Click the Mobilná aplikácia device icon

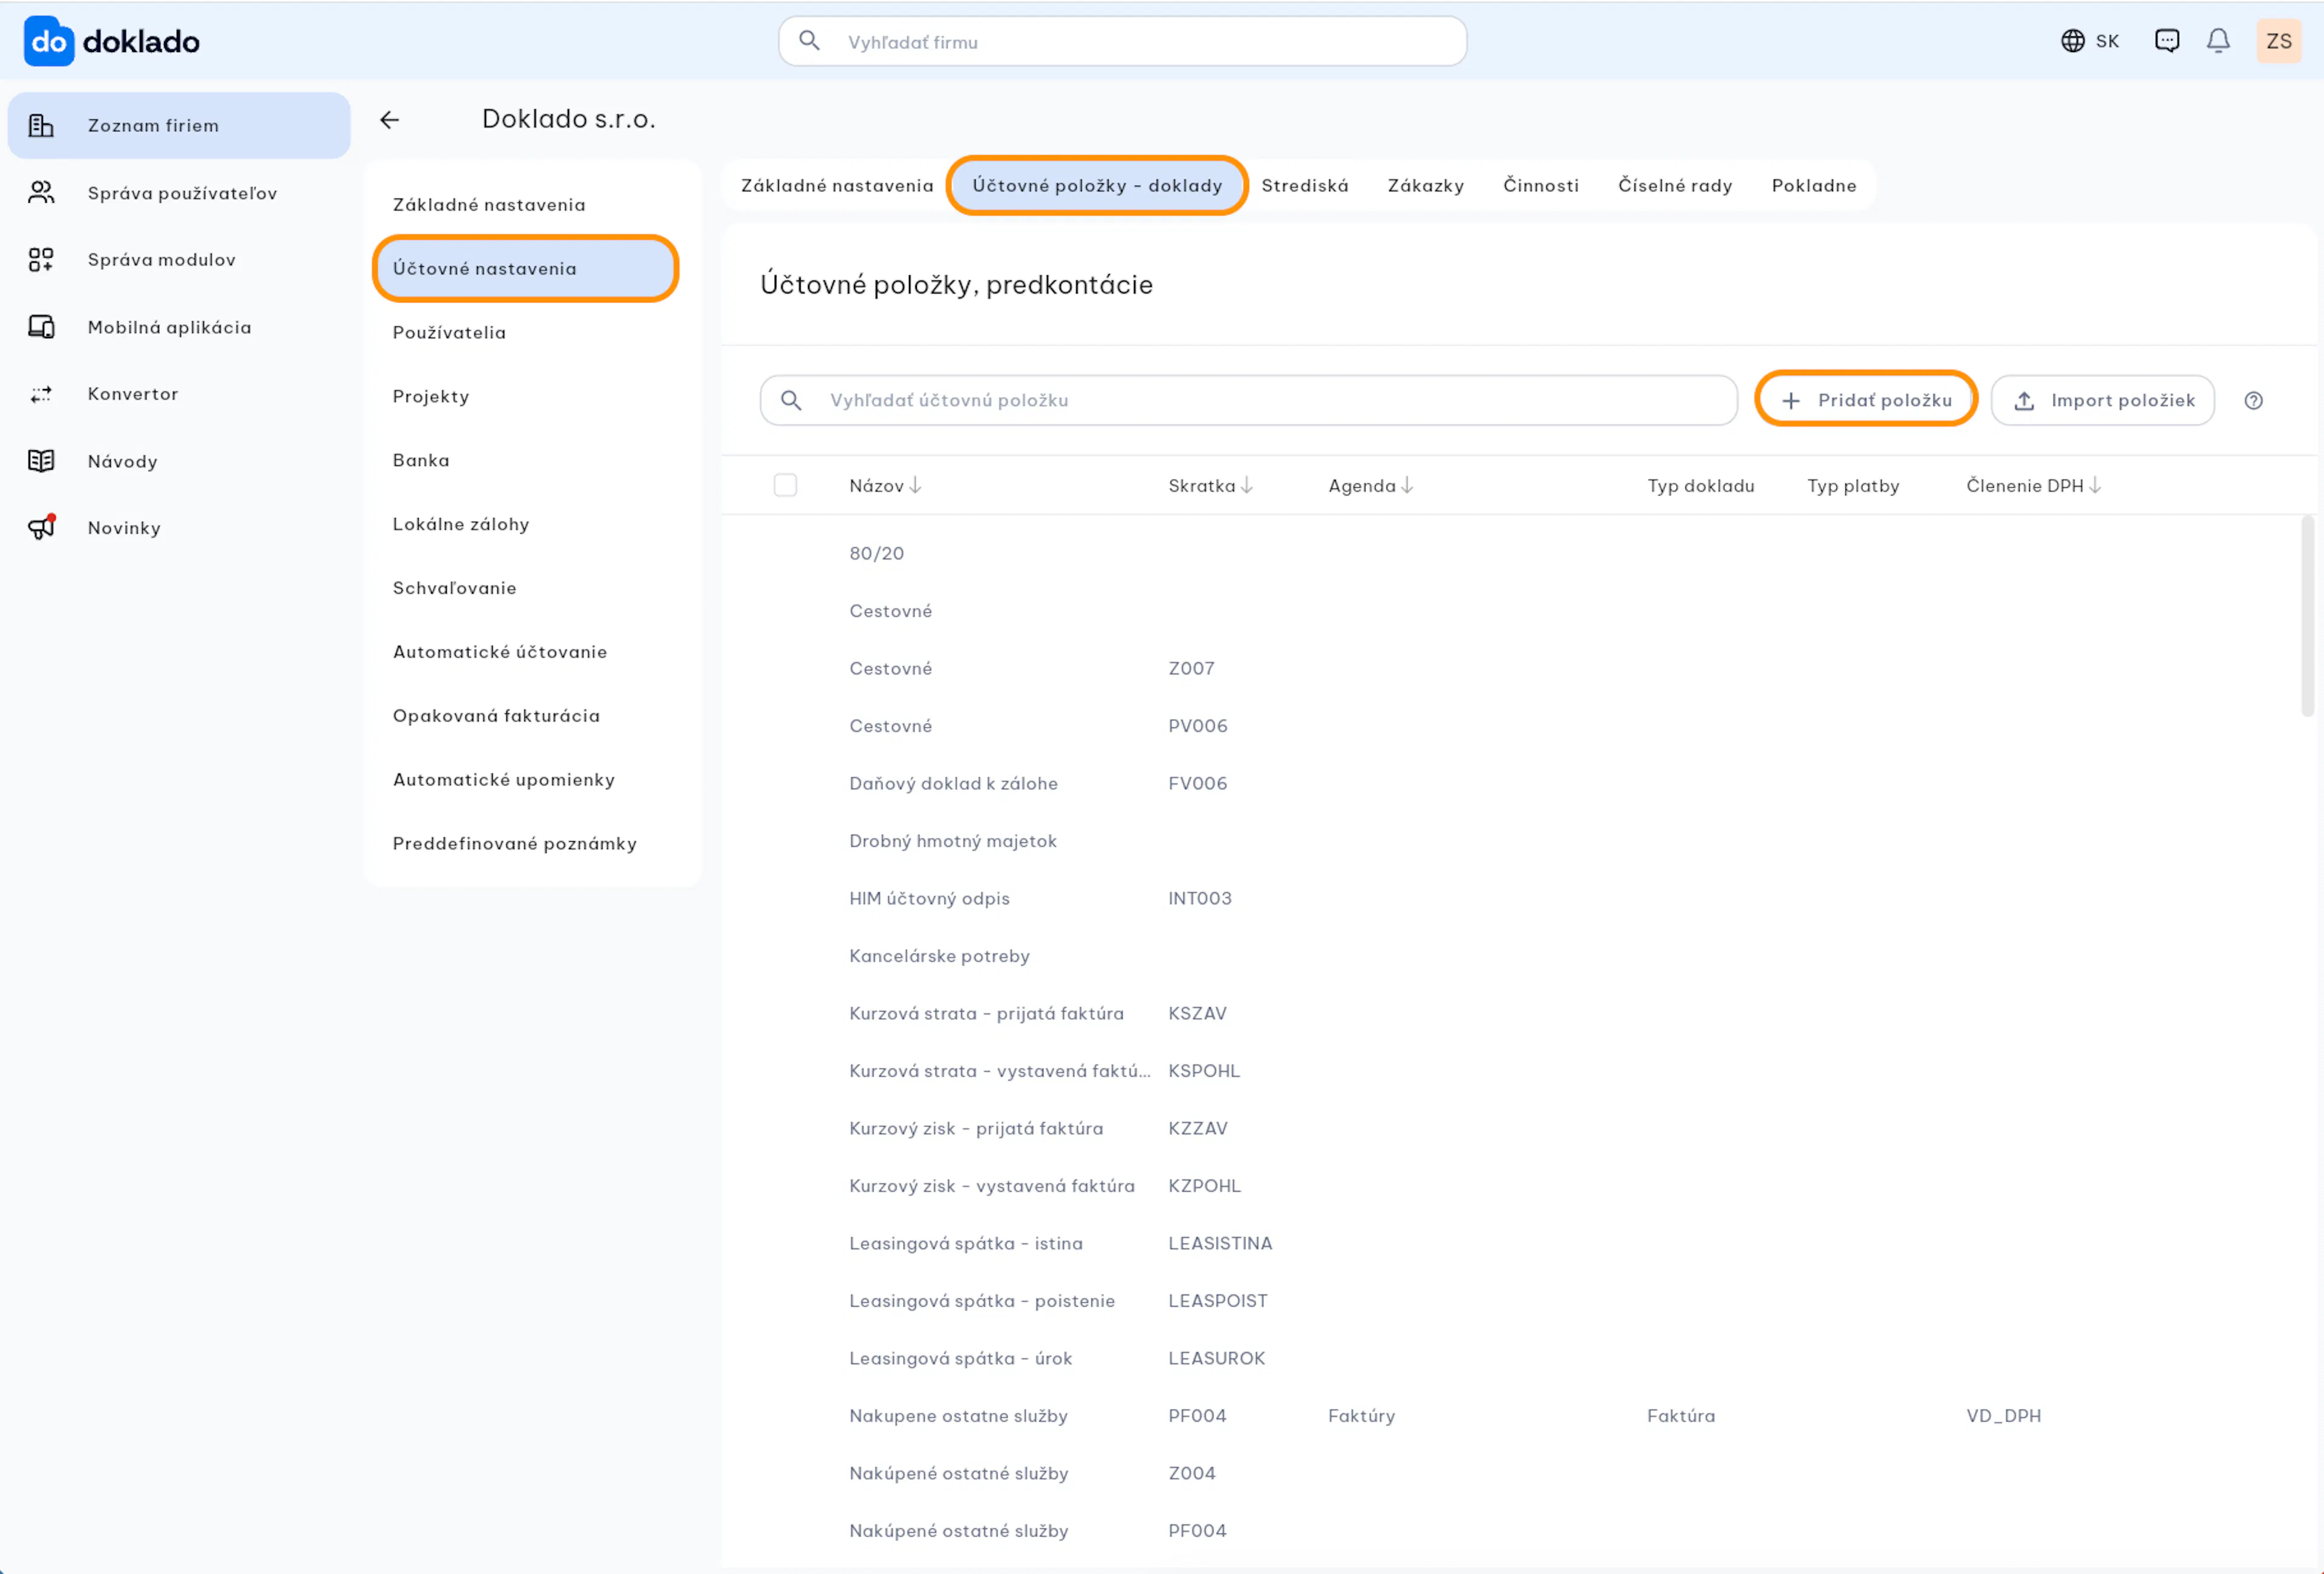click(x=41, y=327)
